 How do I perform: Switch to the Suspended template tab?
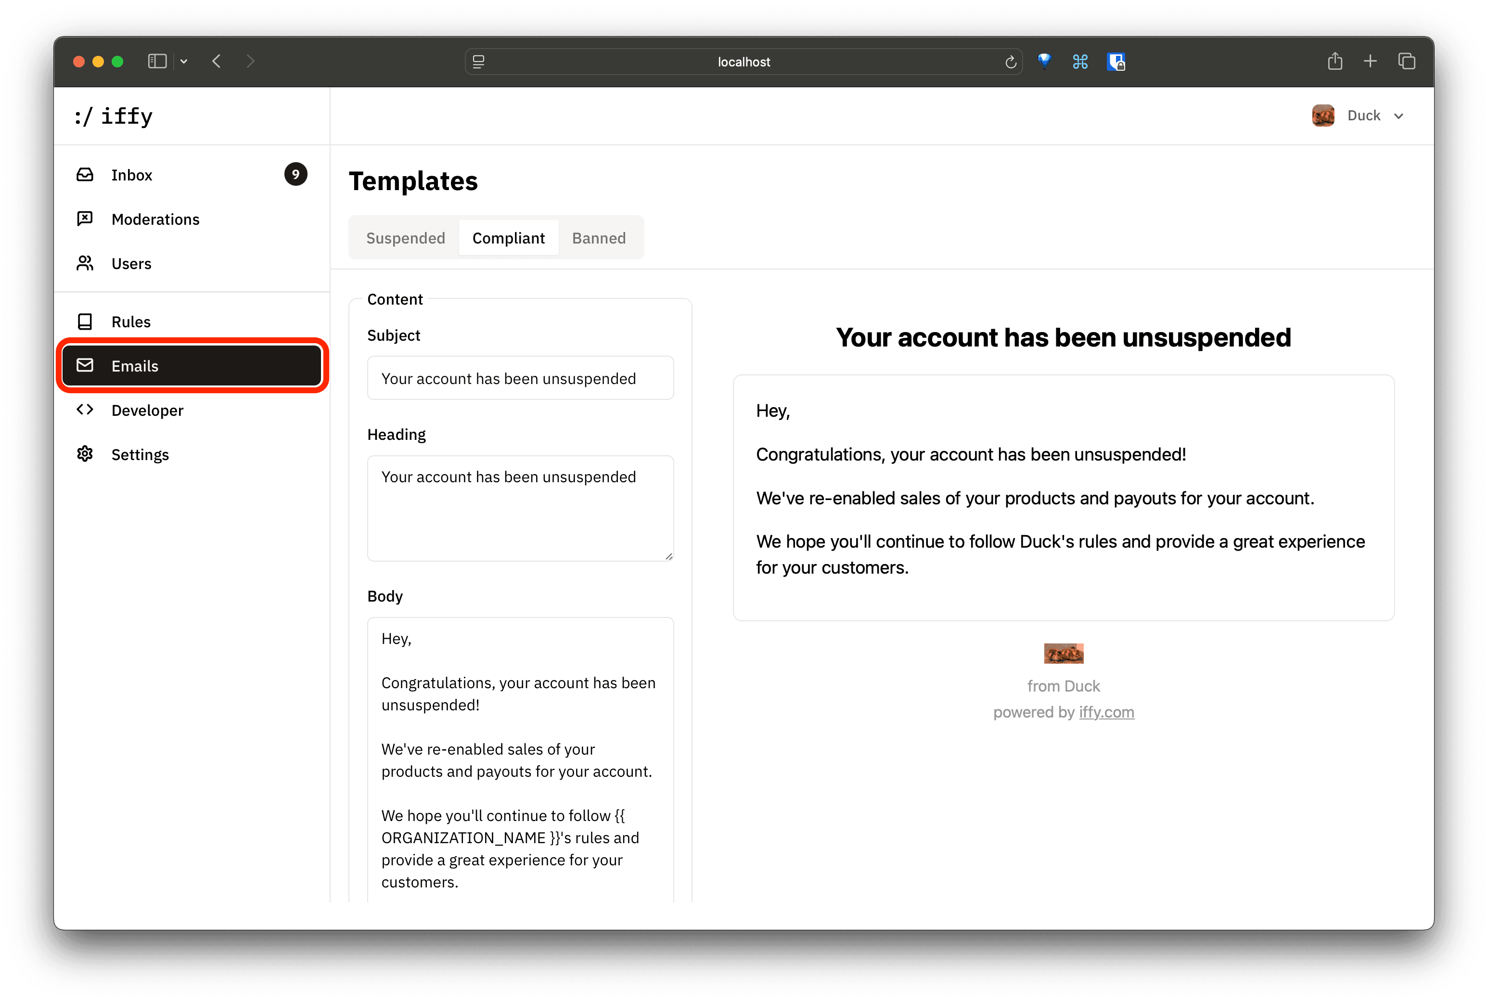tap(405, 237)
